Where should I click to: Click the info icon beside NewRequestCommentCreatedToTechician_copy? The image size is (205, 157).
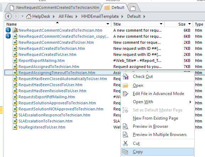8,36
